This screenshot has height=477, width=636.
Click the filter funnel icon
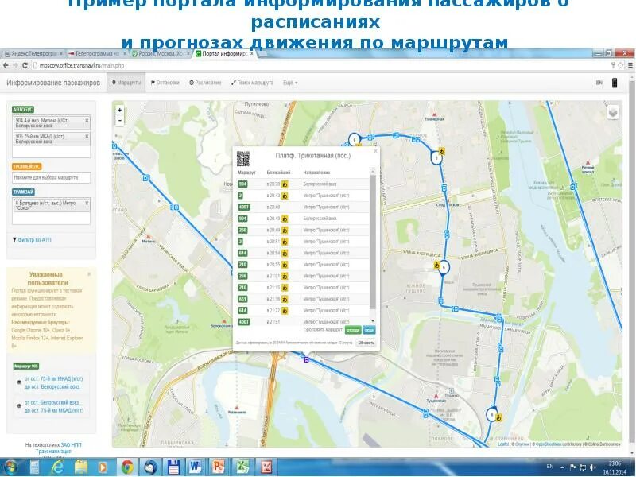coord(14,240)
